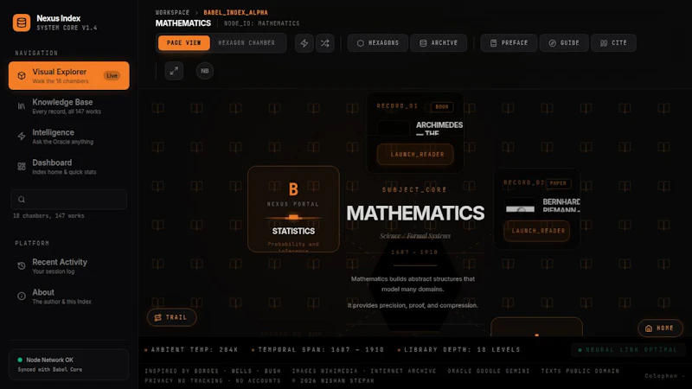The image size is (692, 389).
Task: Click the search magnifier icon
Action: point(22,200)
